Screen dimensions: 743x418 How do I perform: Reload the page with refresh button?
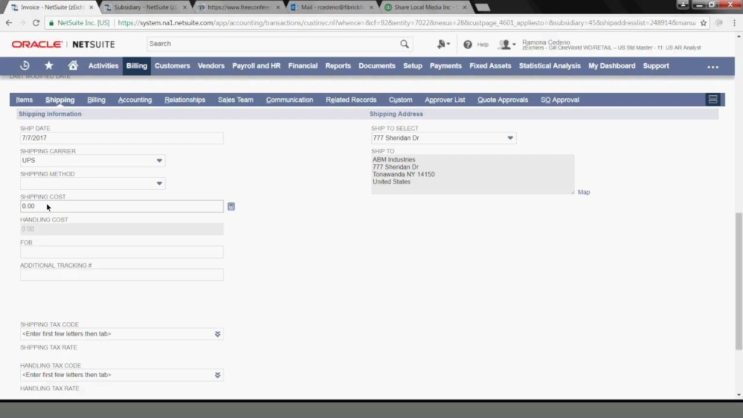[36, 23]
